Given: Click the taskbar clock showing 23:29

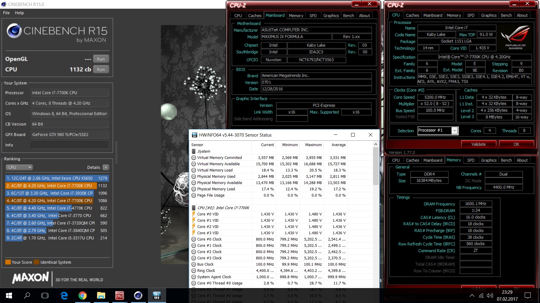Looking at the screenshot, I should (507, 296).
